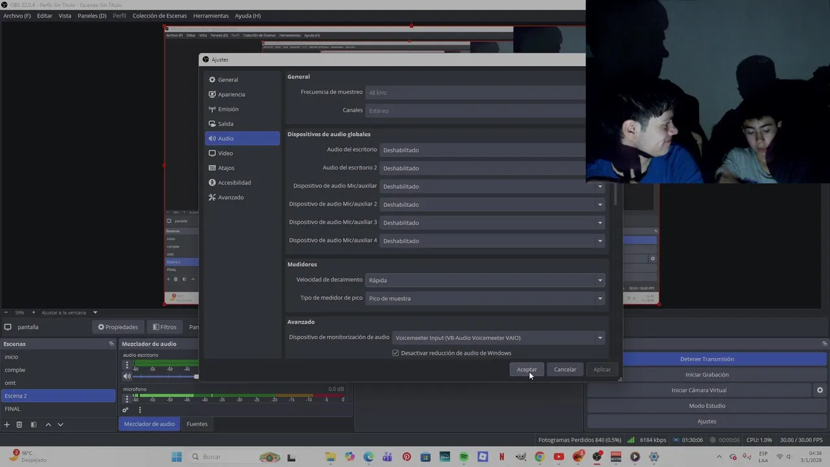Image resolution: width=830 pixels, height=467 pixels.
Task: Mute audio escritorio via speaker icon
Action: click(127, 376)
